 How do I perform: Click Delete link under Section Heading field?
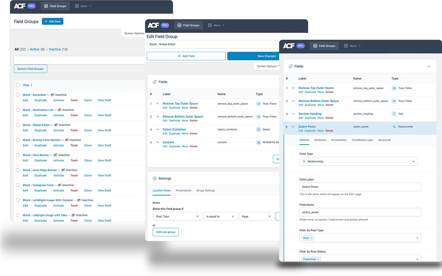point(329,118)
